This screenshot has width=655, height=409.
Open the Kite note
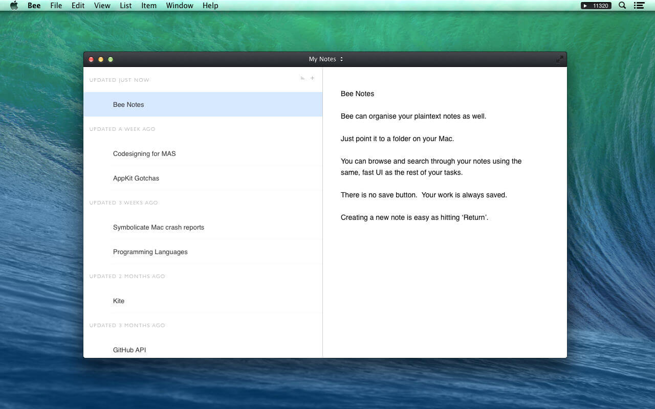[x=203, y=301]
